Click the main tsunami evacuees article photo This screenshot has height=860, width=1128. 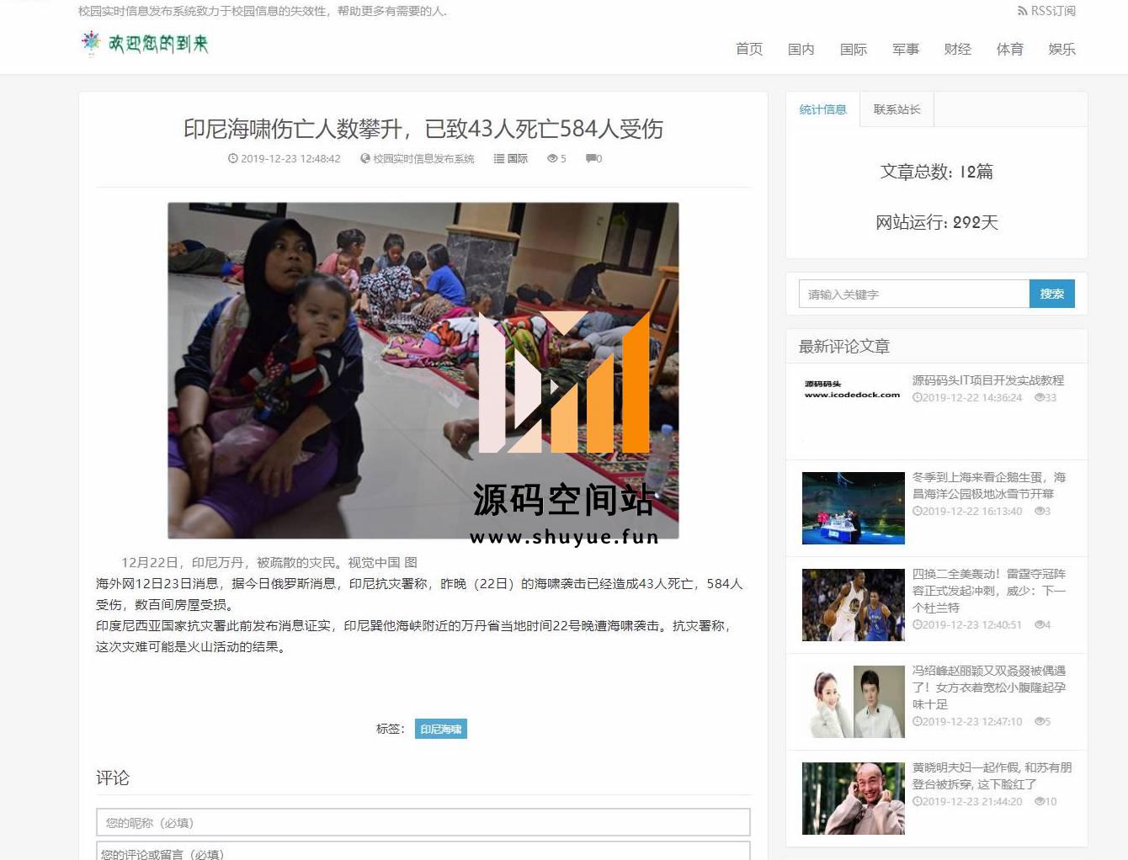click(423, 370)
